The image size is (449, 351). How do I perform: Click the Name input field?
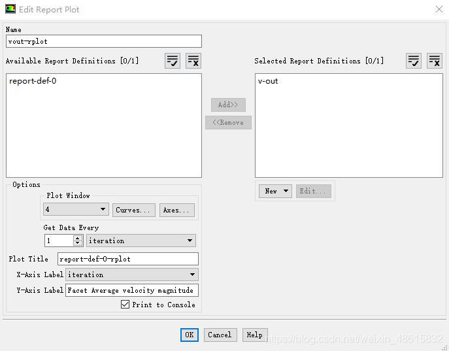click(x=104, y=41)
